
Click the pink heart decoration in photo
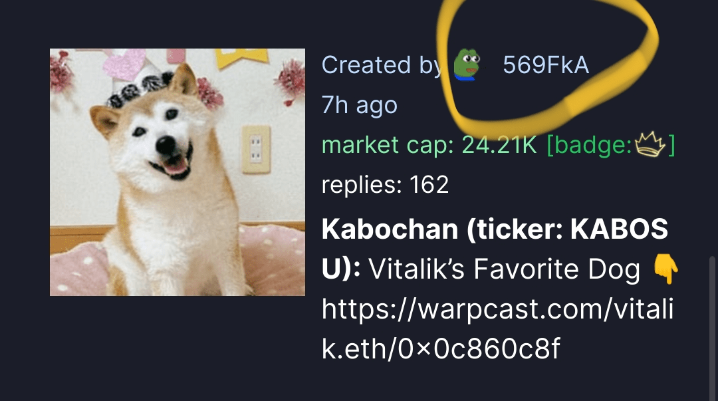(124, 64)
